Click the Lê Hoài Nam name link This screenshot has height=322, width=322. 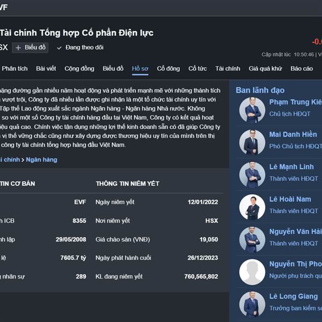(x=290, y=199)
